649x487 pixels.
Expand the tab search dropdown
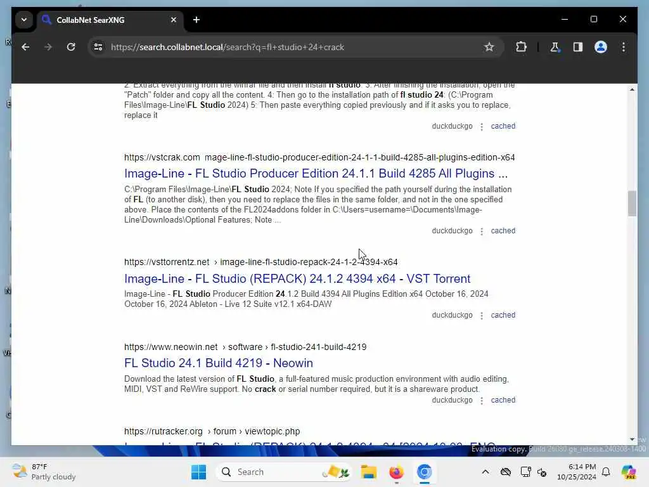click(24, 20)
